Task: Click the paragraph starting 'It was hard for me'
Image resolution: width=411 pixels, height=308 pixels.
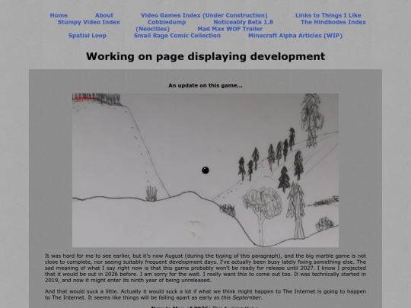Action: 205,268
